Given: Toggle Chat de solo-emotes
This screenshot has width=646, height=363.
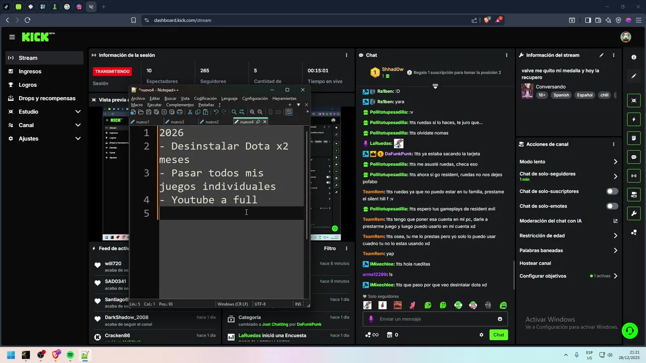Looking at the screenshot, I should (x=612, y=206).
